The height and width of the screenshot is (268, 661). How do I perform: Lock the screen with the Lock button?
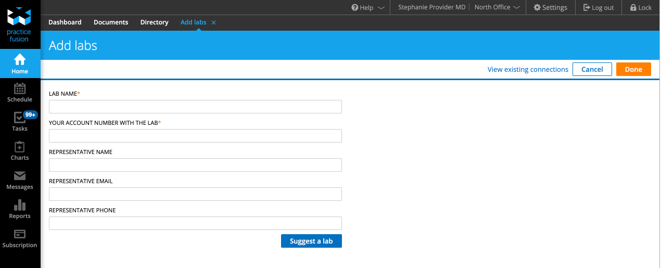pyautogui.click(x=640, y=7)
